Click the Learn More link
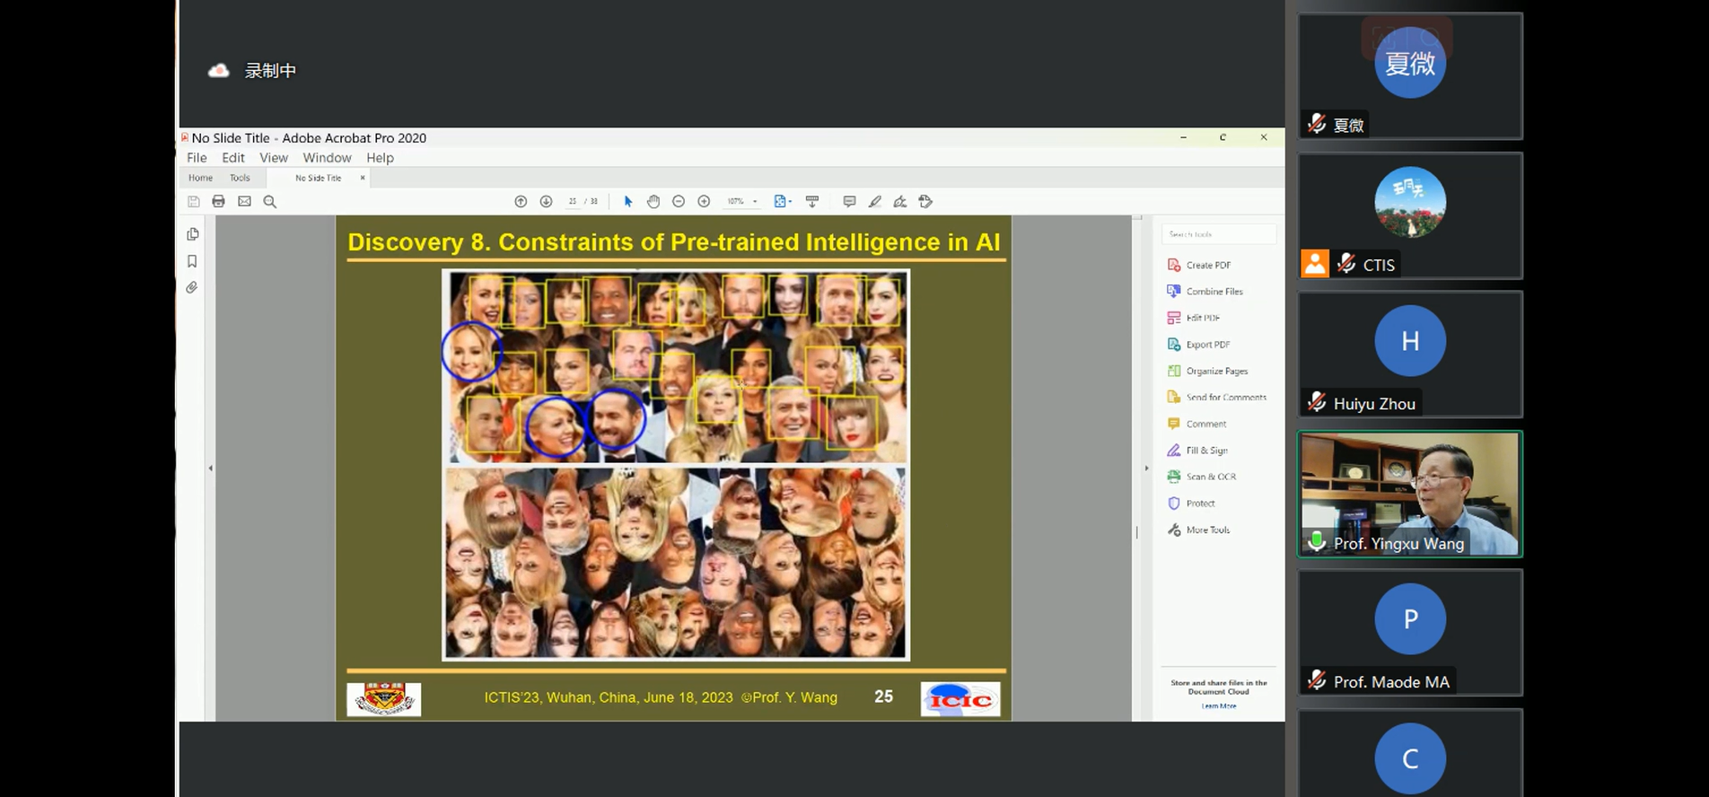This screenshot has height=797, width=1709. coord(1218,706)
